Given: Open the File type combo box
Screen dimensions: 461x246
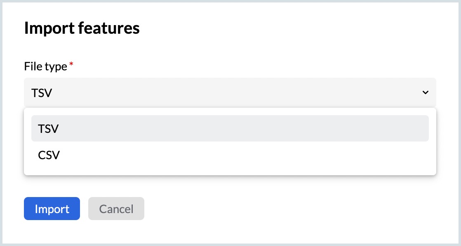Looking at the screenshot, I should point(230,93).
